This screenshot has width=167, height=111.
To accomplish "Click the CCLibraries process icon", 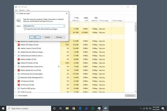I will [19, 81].
